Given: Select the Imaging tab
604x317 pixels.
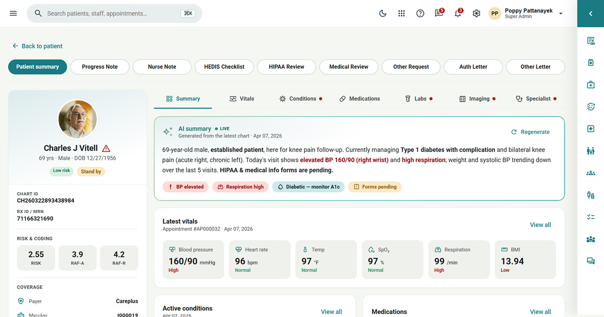Looking at the screenshot, I should click(x=477, y=99).
